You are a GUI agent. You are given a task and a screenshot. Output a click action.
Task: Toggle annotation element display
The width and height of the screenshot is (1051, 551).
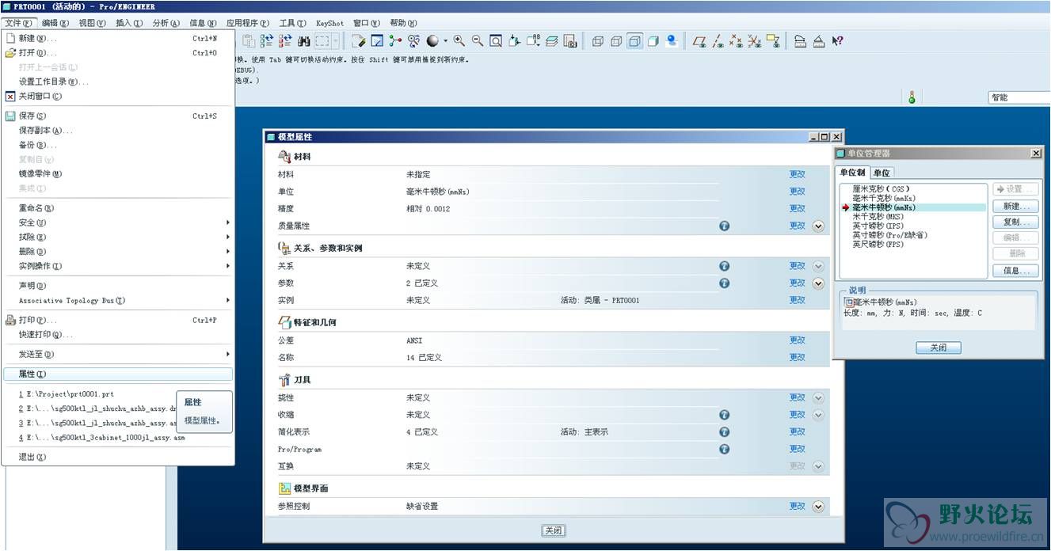click(771, 40)
